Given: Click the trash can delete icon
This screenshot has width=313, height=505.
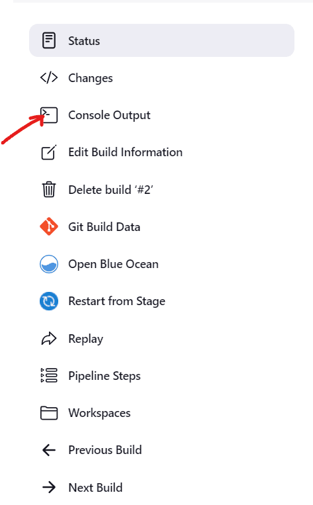Looking at the screenshot, I should (49, 189).
